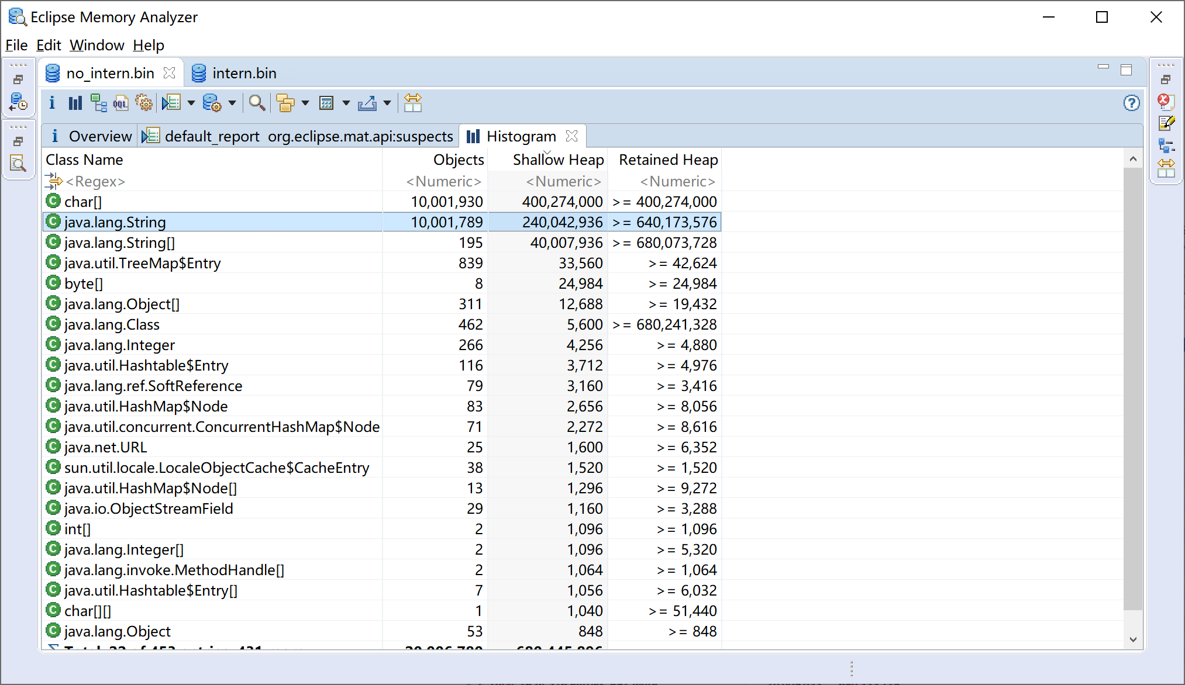1185x685 pixels.
Task: Open the Navigation History icon in right sidebar
Action: pos(1166,146)
